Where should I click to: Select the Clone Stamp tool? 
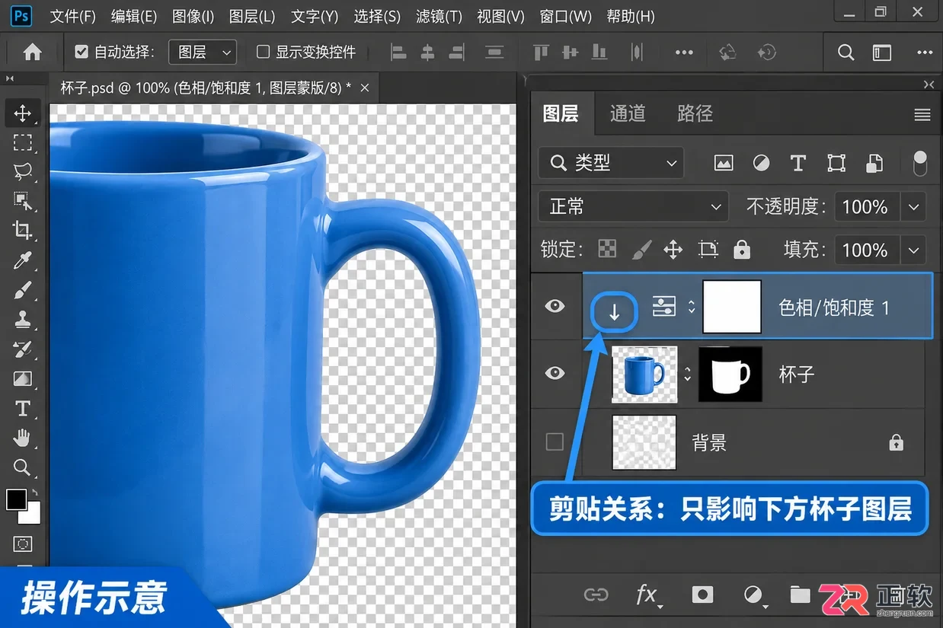point(23,320)
